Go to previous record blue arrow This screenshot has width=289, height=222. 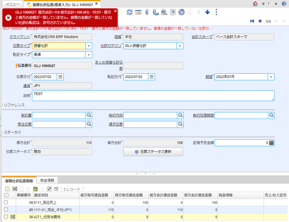point(260,21)
